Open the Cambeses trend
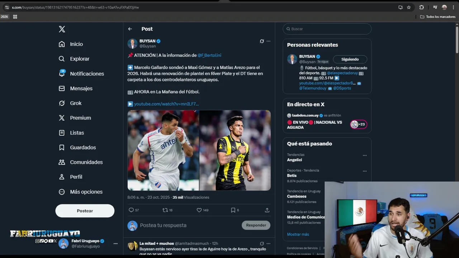Viewport: 459px width, 258px height. point(297,196)
